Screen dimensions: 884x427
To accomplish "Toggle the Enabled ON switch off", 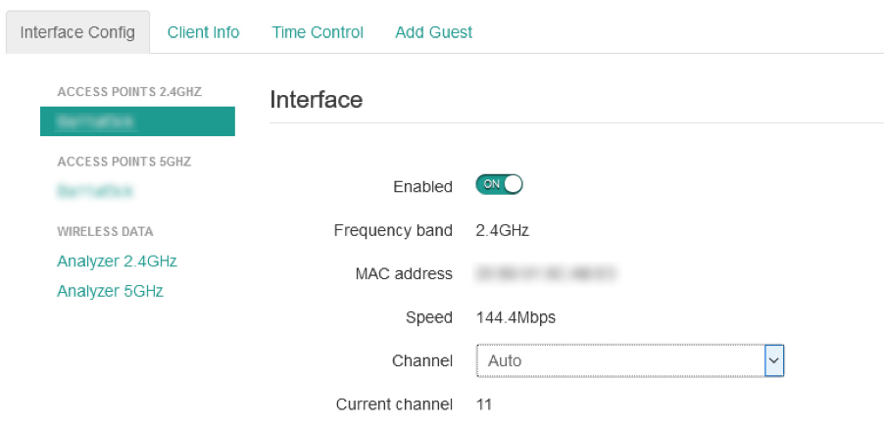I will click(x=499, y=185).
